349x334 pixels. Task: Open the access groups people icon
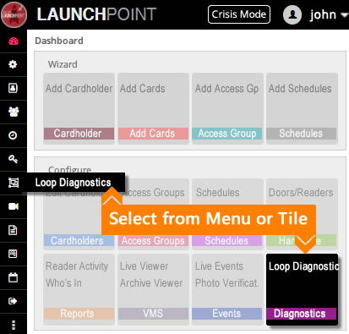(x=14, y=112)
